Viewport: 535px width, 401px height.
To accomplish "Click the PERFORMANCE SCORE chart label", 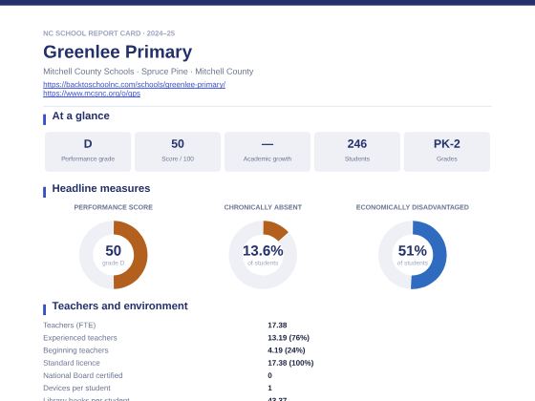I will click(x=114, y=207).
